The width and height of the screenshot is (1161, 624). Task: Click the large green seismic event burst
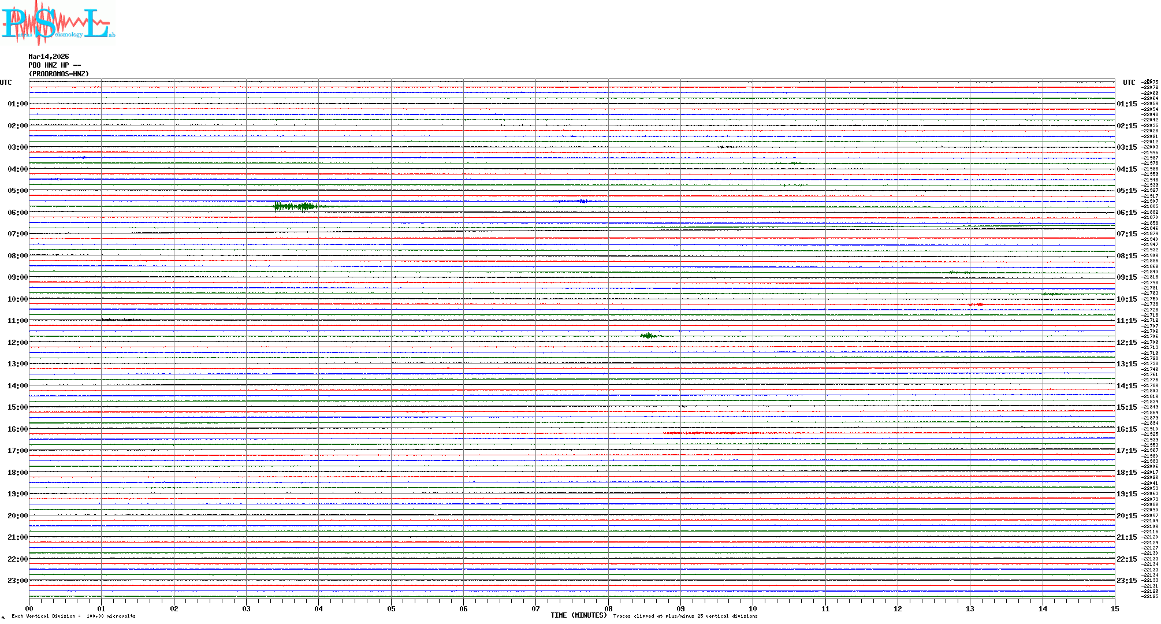(295, 206)
